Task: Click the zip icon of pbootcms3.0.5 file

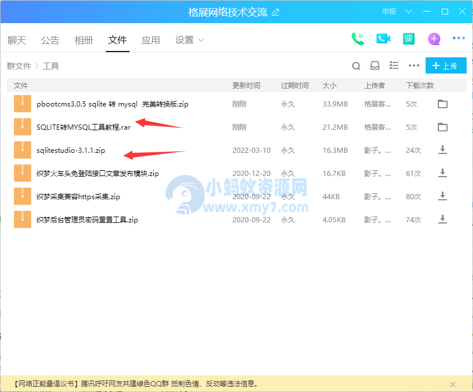Action: (x=23, y=104)
